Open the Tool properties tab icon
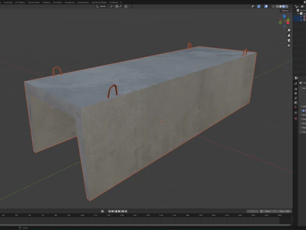 point(296,84)
